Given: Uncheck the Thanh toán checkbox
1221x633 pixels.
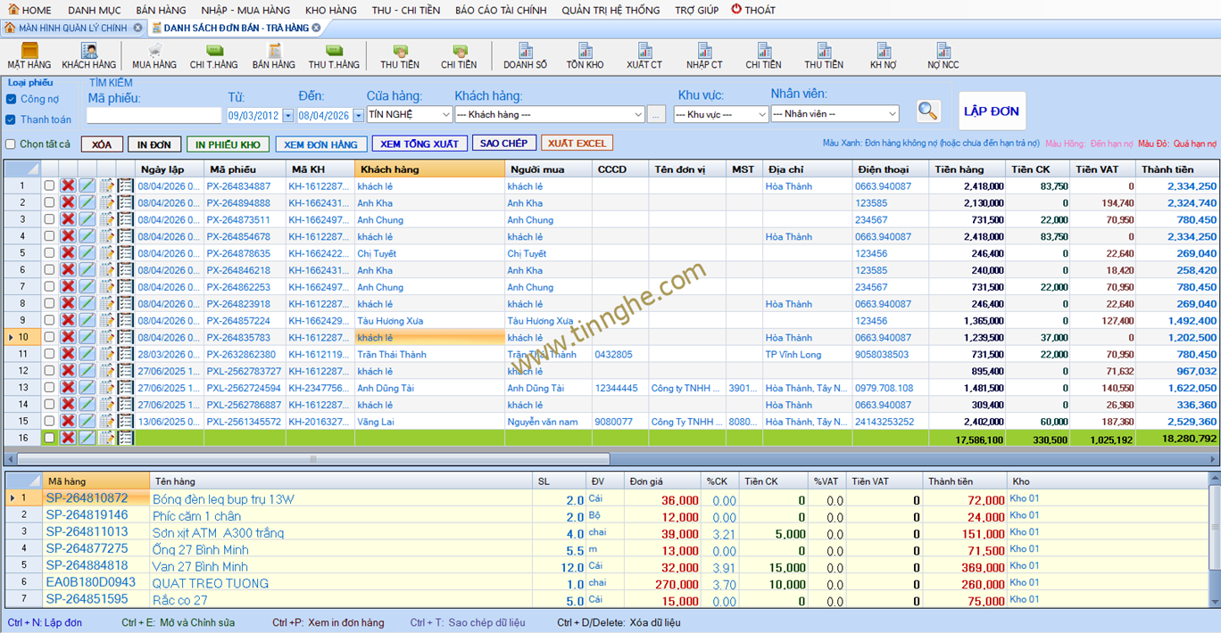Looking at the screenshot, I should pos(12,119).
